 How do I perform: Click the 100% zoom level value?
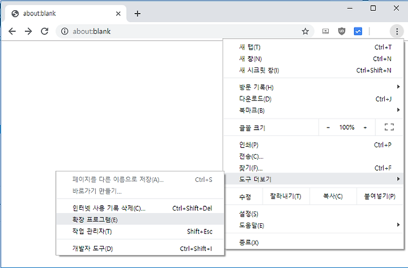click(347, 127)
